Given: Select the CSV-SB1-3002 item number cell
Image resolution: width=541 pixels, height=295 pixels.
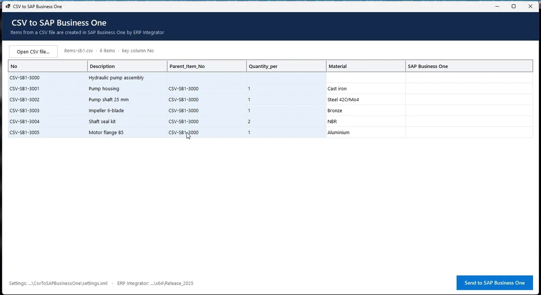Looking at the screenshot, I should [x=48, y=100].
